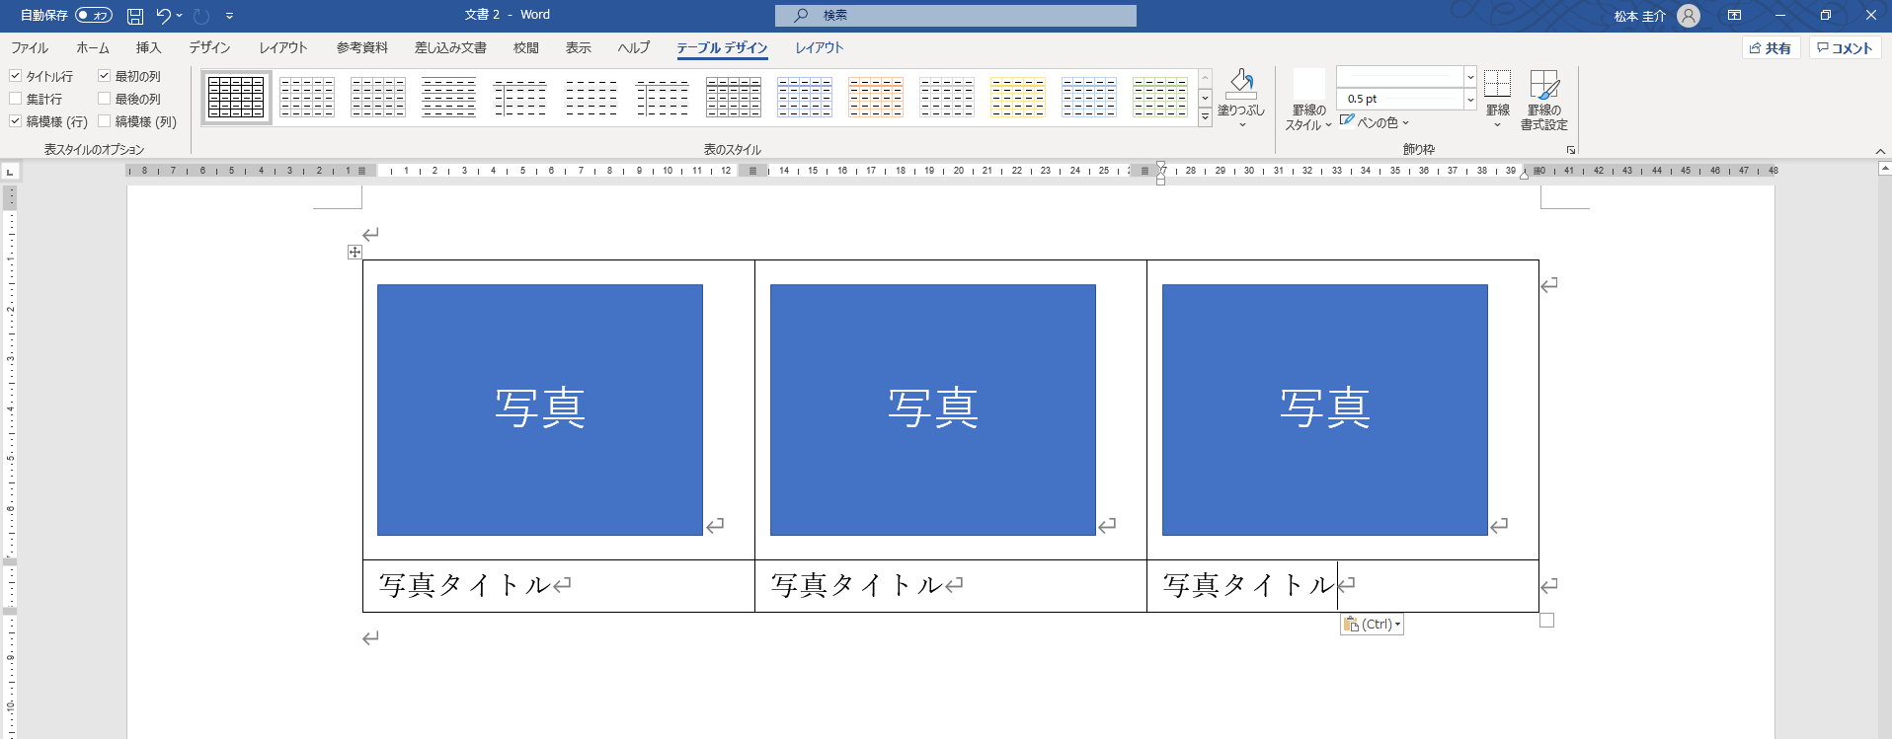Expand the table styles gallery
This screenshot has width=1892, height=739.
1205,117
